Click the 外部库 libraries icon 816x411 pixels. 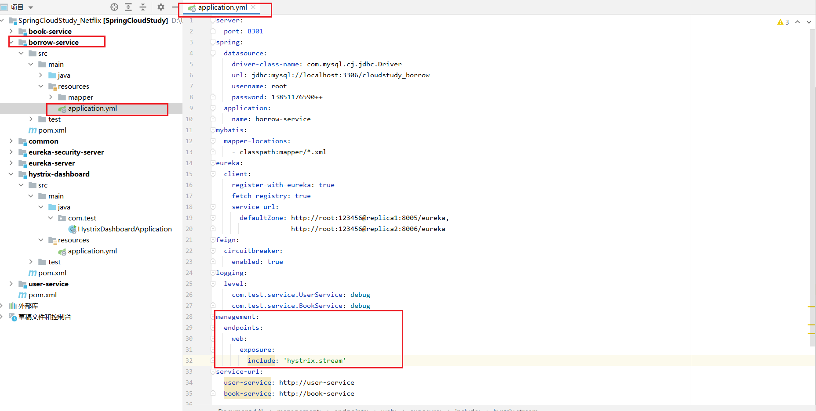13,306
